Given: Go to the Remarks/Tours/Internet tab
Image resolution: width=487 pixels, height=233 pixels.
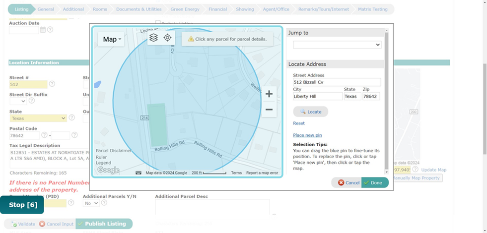Looking at the screenshot, I should [324, 9].
